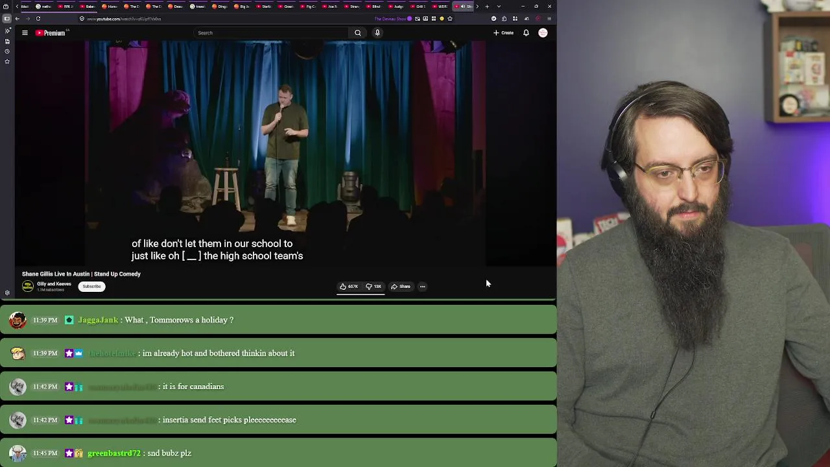Click greenbastrd72's chat avatar
The width and height of the screenshot is (830, 467).
[18, 453]
